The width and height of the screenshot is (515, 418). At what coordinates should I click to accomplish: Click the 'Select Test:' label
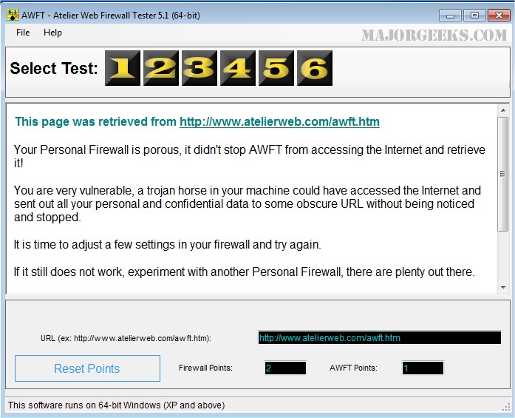[x=54, y=68]
